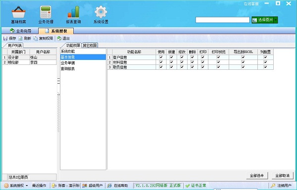Click the 全部取消 button

282,176
